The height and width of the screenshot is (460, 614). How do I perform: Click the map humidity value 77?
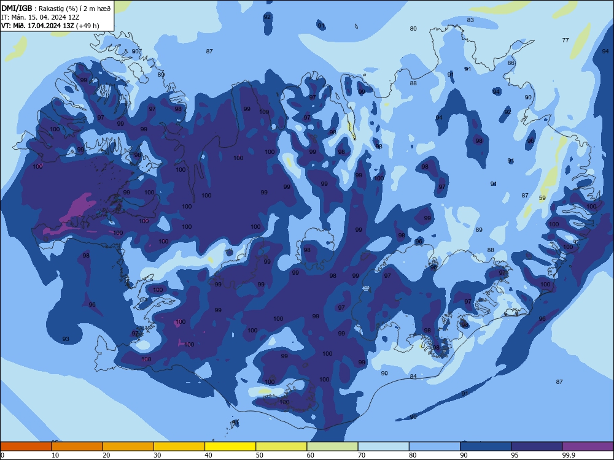point(565,40)
